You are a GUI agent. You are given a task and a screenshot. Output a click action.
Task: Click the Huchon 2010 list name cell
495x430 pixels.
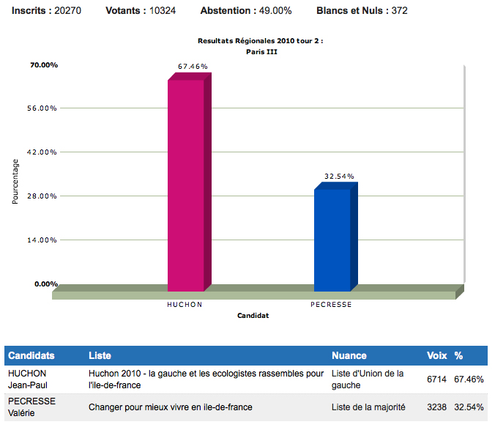(x=206, y=379)
